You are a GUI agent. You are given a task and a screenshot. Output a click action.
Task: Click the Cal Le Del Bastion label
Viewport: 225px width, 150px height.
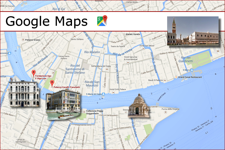[x=109, y=115]
